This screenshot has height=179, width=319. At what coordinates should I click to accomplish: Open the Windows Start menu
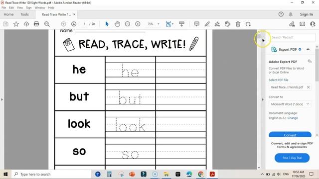5,174
